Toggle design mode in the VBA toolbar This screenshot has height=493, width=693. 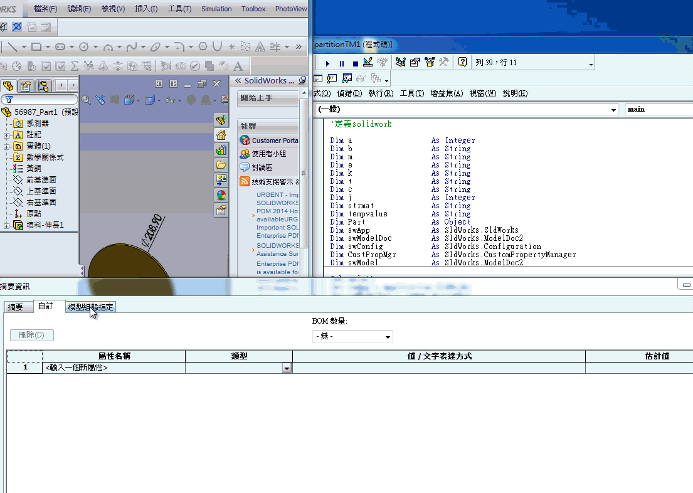pyautogui.click(x=368, y=62)
